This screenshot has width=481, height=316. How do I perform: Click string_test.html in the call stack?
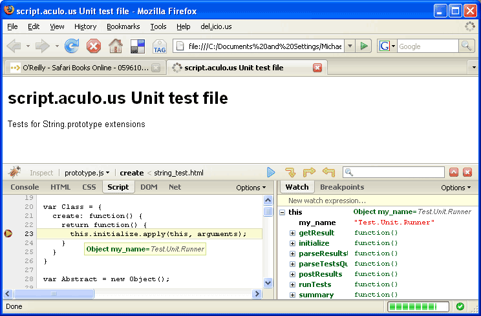[178, 173]
